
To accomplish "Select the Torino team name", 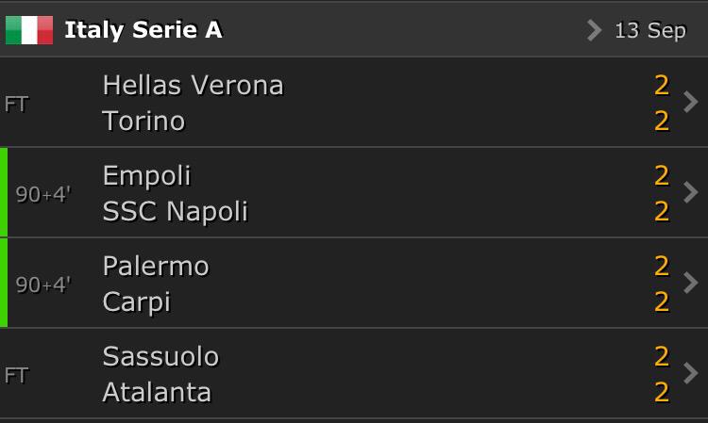I will point(143,121).
